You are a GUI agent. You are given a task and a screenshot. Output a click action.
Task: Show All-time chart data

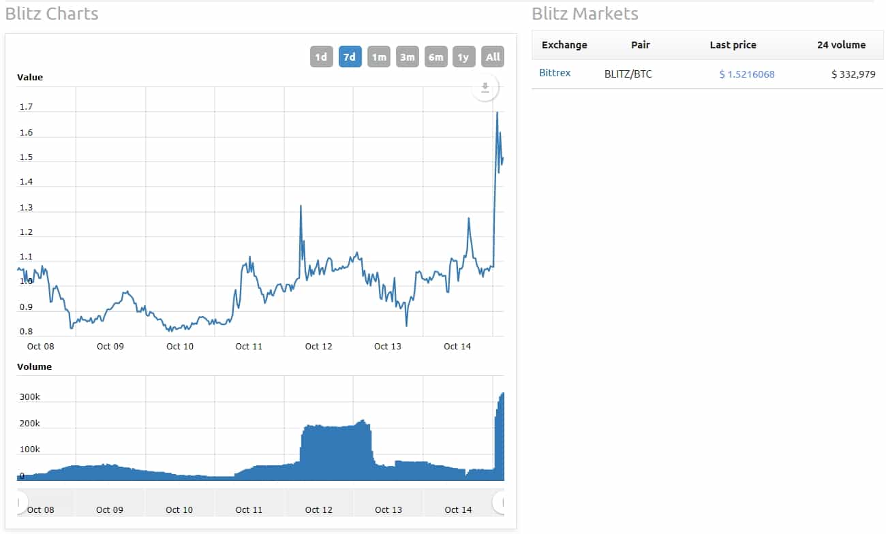tap(493, 57)
